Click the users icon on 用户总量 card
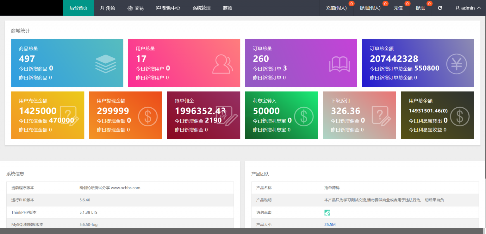 [x=222, y=64]
